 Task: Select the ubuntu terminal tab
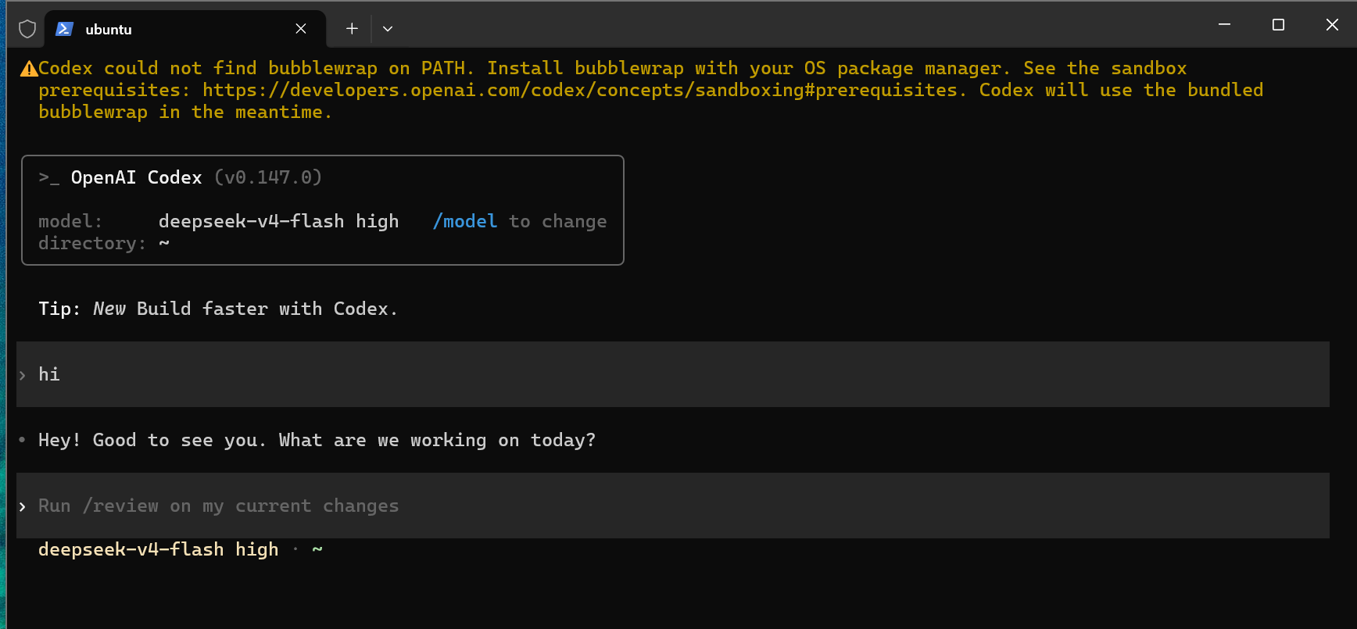[185, 29]
